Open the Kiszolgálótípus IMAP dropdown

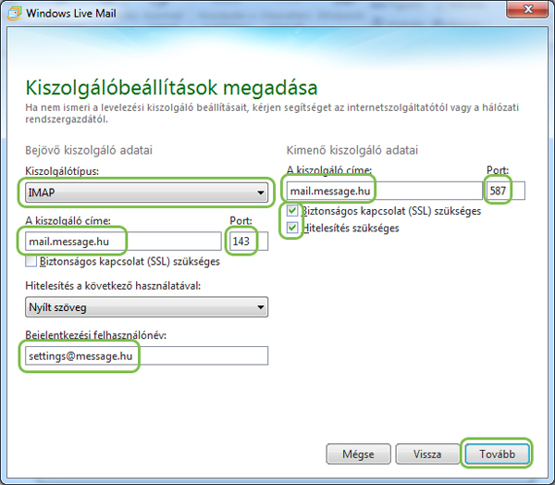point(143,193)
